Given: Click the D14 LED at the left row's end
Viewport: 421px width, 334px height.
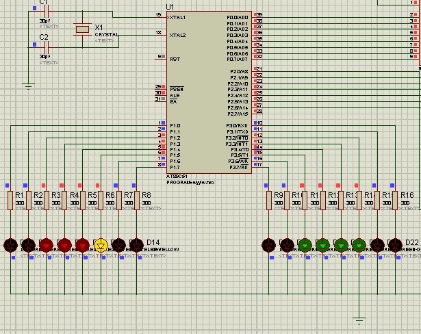Looking at the screenshot, I should [x=136, y=244].
